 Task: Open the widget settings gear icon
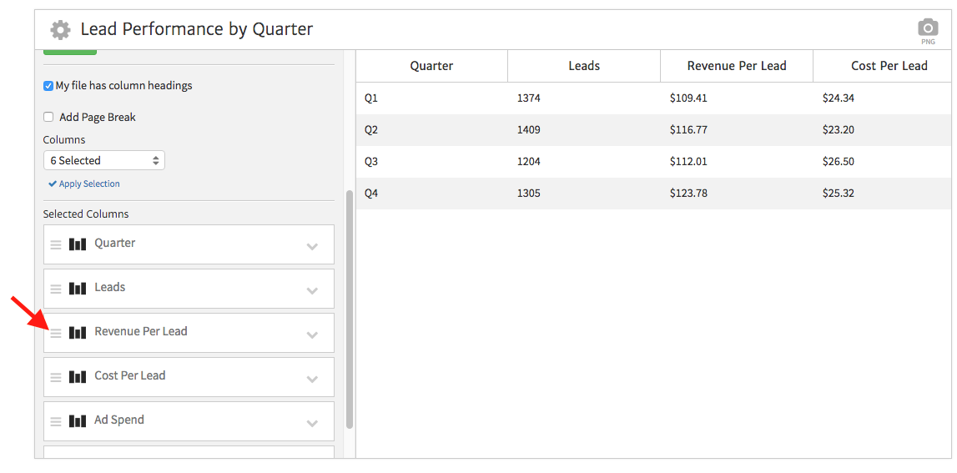tap(60, 30)
